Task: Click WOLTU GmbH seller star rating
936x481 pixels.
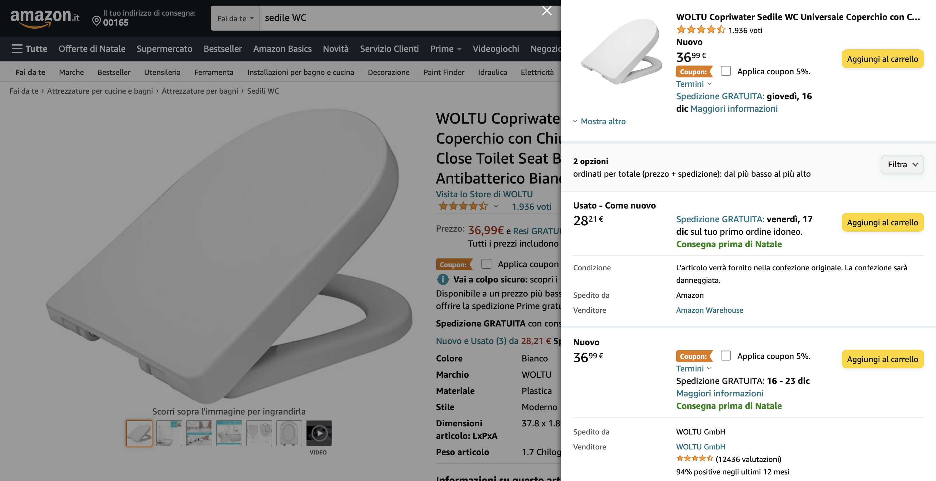Action: click(694, 459)
